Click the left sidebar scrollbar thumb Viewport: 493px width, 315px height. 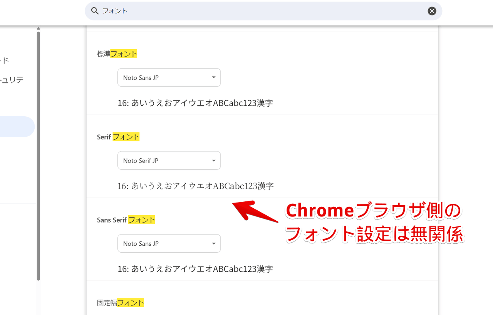click(x=38, y=156)
